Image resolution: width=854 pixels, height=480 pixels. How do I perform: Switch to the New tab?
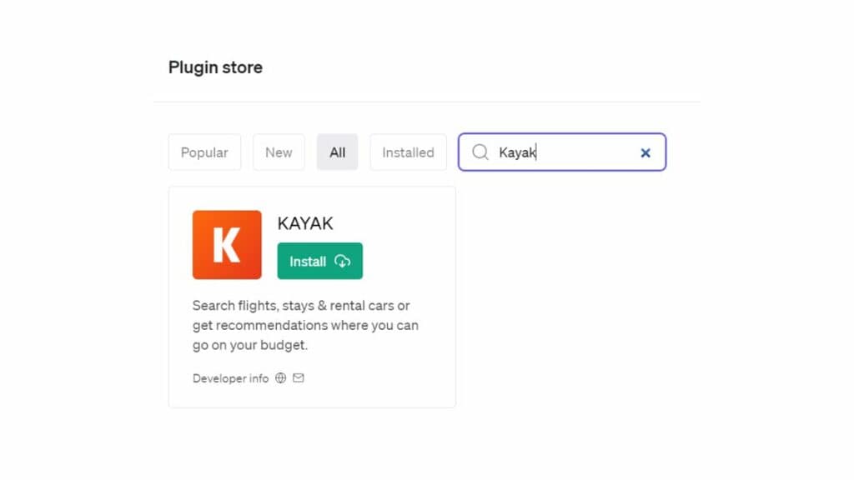(279, 152)
